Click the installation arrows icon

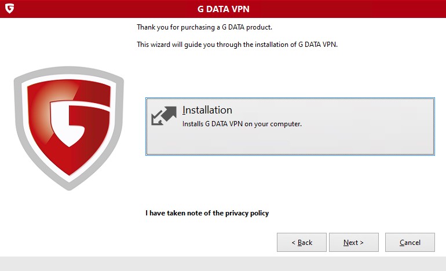tap(163, 115)
